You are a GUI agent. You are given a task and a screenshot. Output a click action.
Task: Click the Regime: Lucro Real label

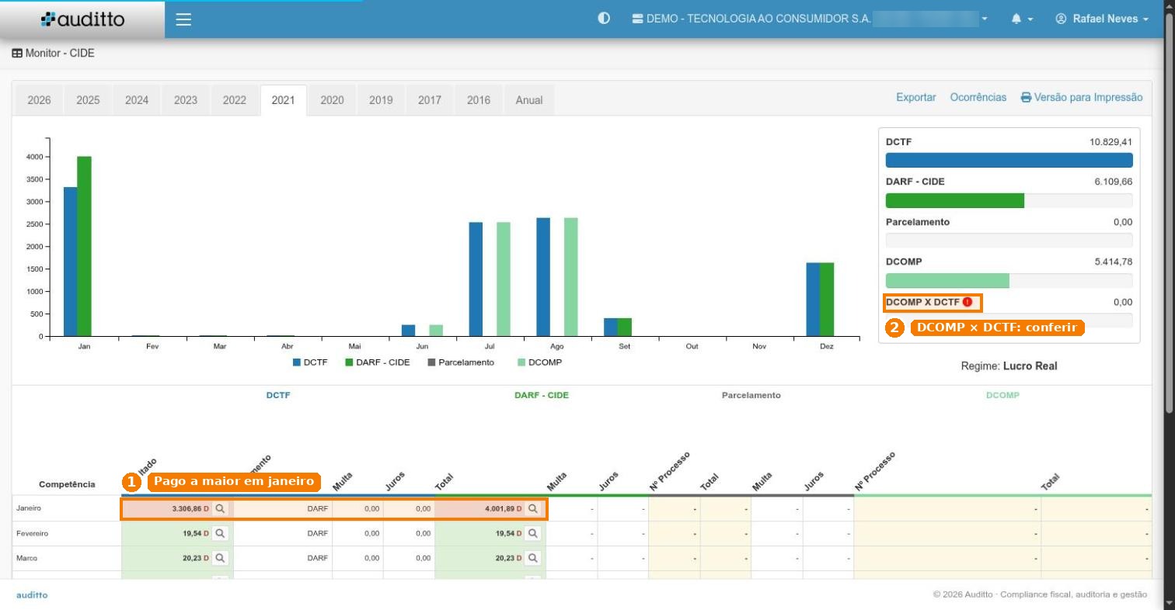[x=1009, y=366]
